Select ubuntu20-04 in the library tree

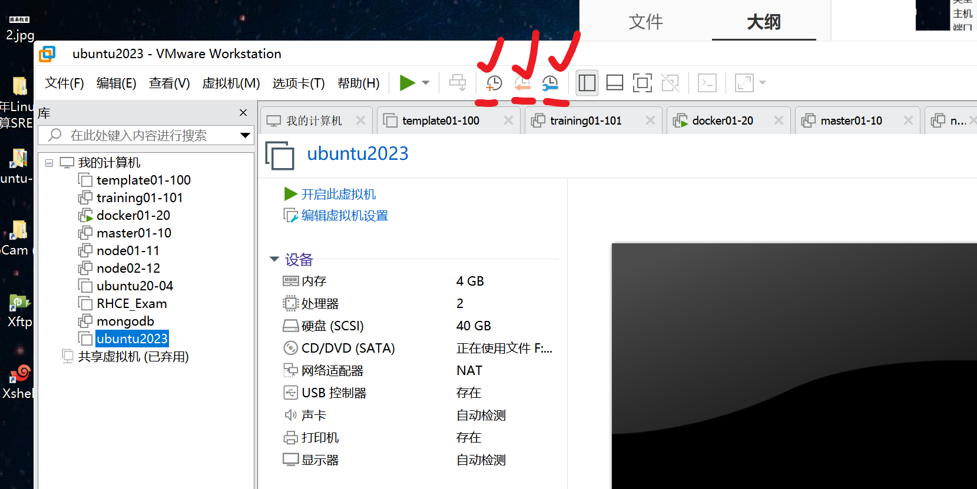coord(135,286)
